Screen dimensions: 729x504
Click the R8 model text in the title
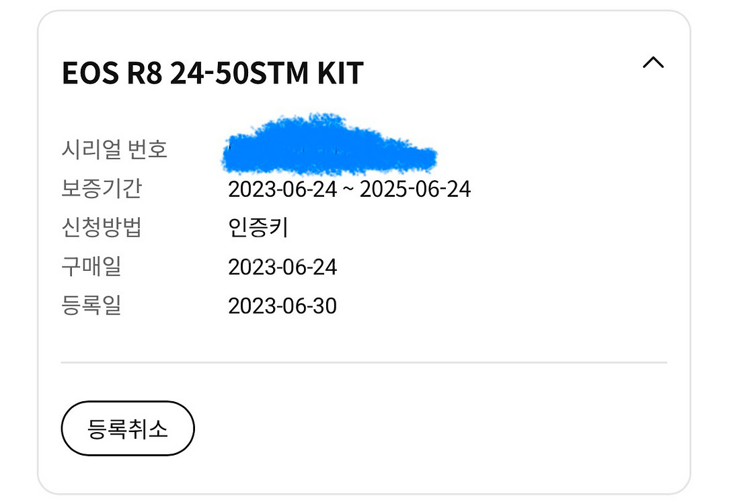(141, 73)
